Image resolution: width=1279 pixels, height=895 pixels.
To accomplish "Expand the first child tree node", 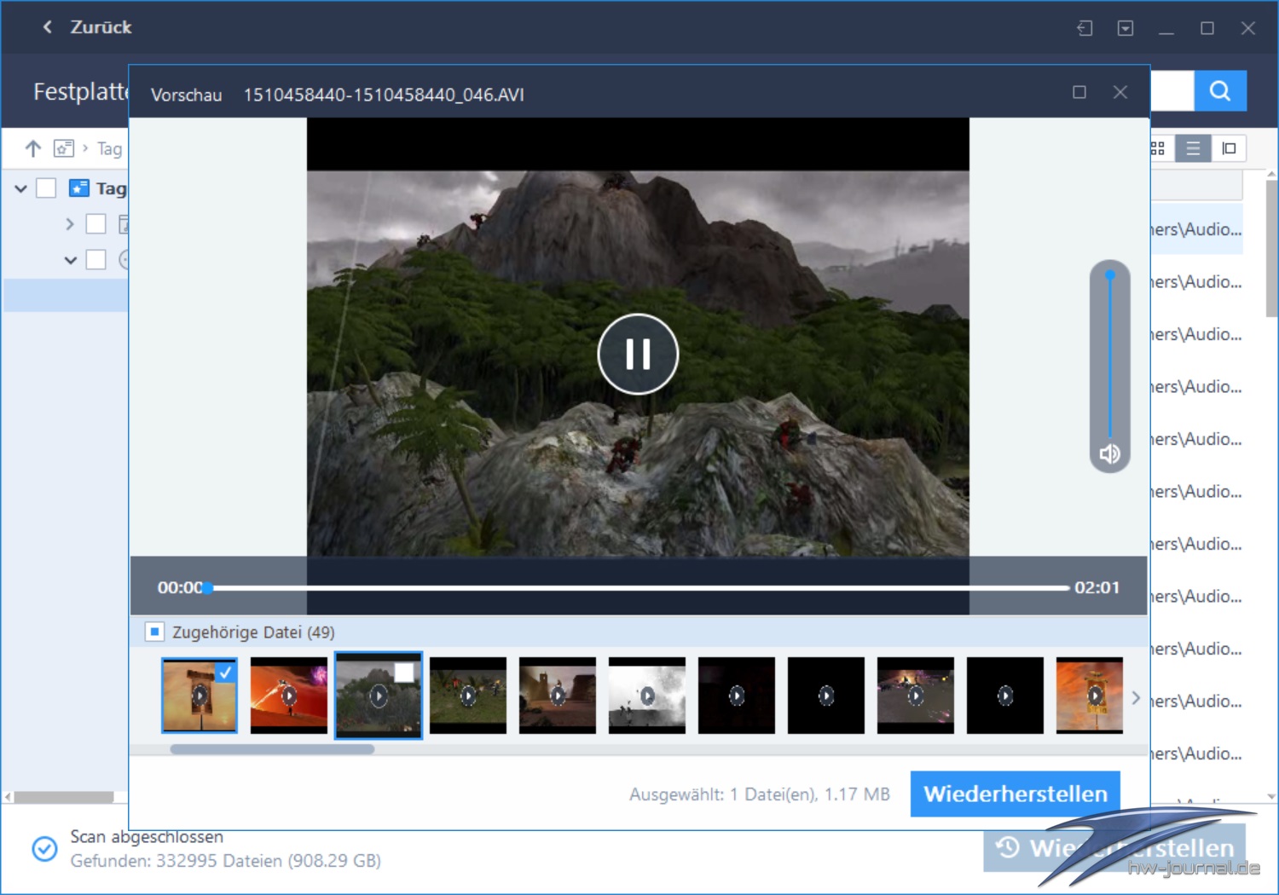I will 70,224.
